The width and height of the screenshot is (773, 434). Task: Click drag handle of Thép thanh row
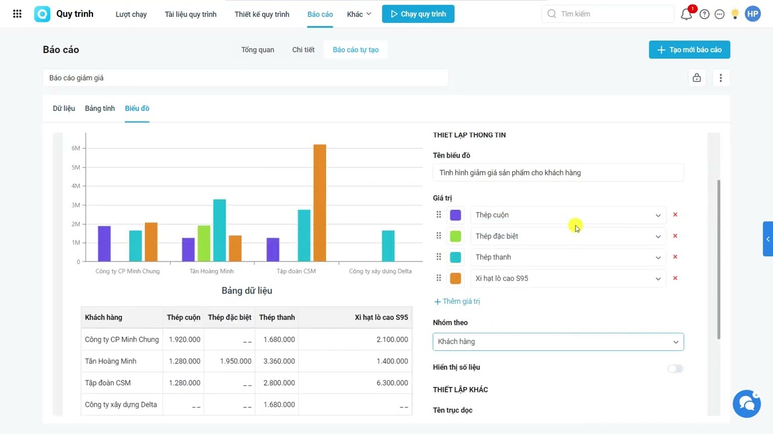pos(439,257)
